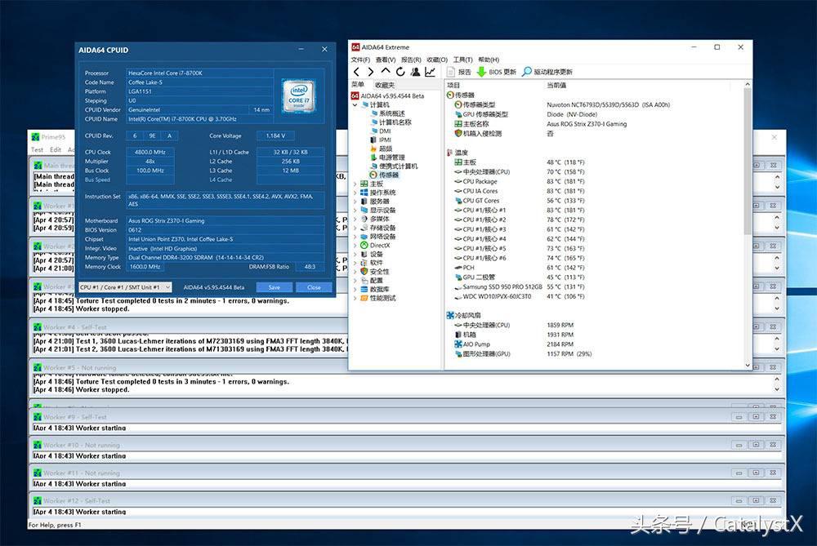Image resolution: width=817 pixels, height=546 pixels.
Task: Open the 报告(R) menu in AIDA64
Action: tap(411, 60)
